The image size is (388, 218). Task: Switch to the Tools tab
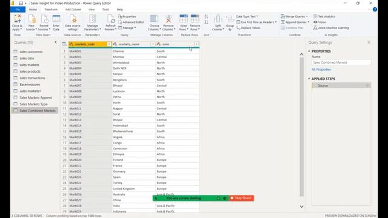coord(105,10)
